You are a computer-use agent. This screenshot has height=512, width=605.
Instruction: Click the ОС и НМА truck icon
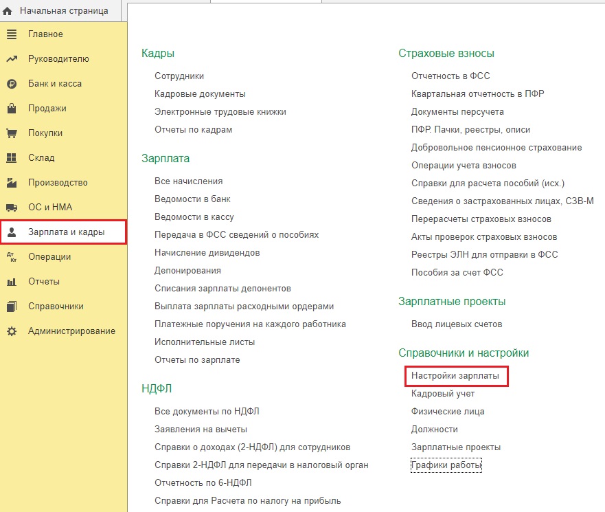(x=12, y=208)
